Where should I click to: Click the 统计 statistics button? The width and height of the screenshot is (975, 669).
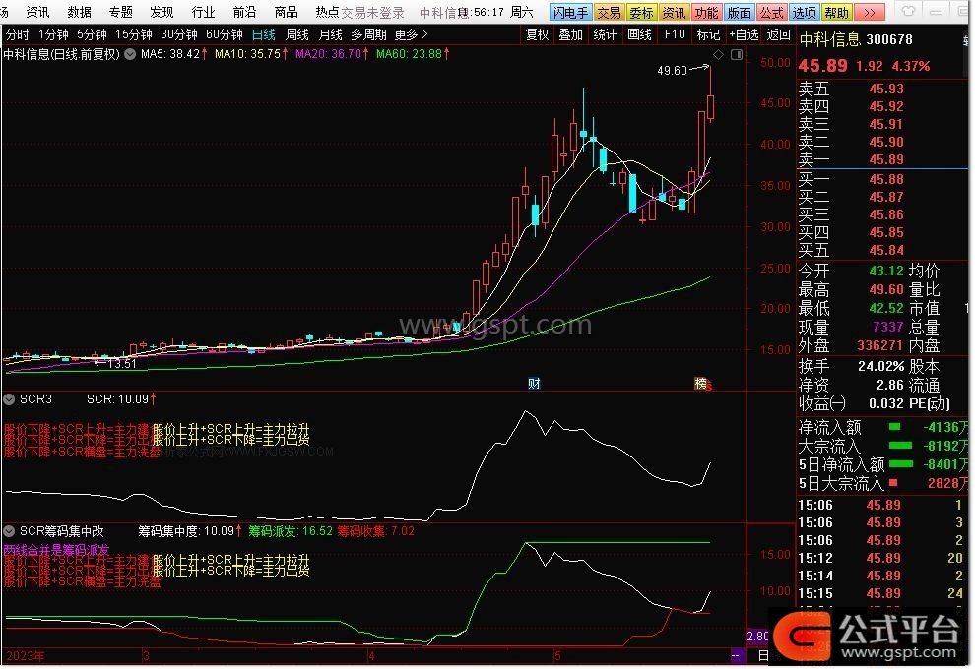tap(605, 34)
